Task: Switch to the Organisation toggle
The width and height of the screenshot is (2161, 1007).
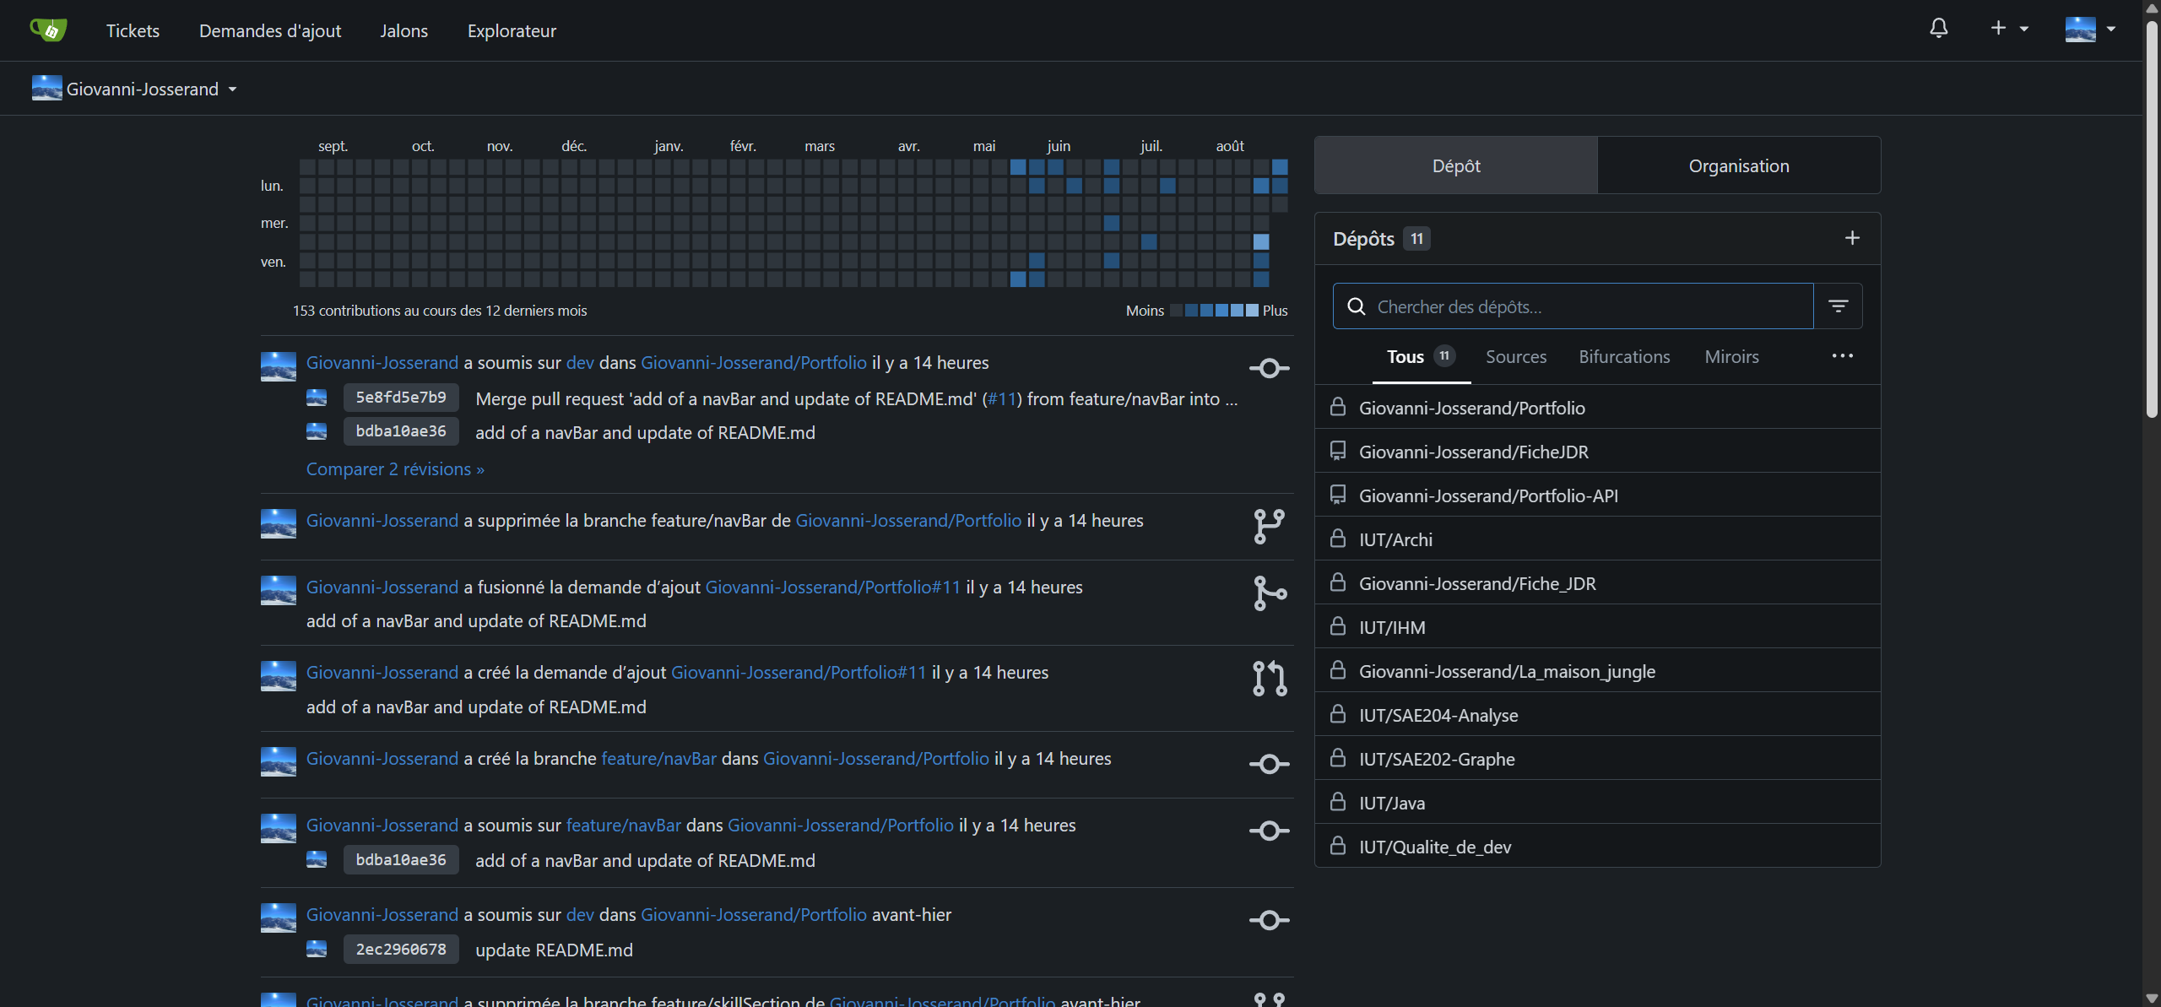Action: pos(1738,165)
